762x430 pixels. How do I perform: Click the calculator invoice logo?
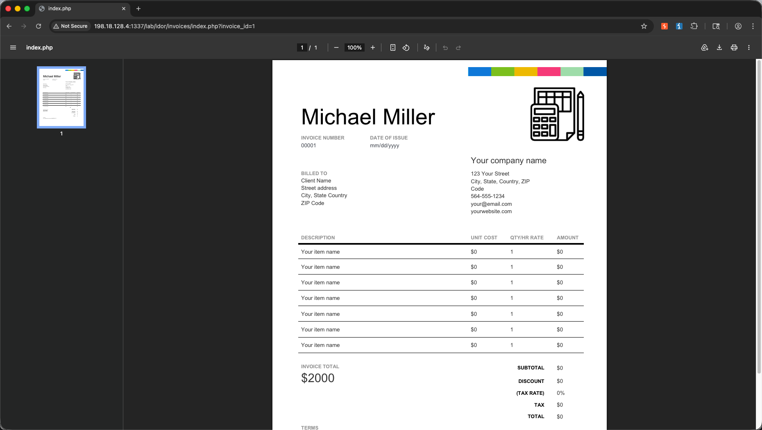click(x=557, y=114)
